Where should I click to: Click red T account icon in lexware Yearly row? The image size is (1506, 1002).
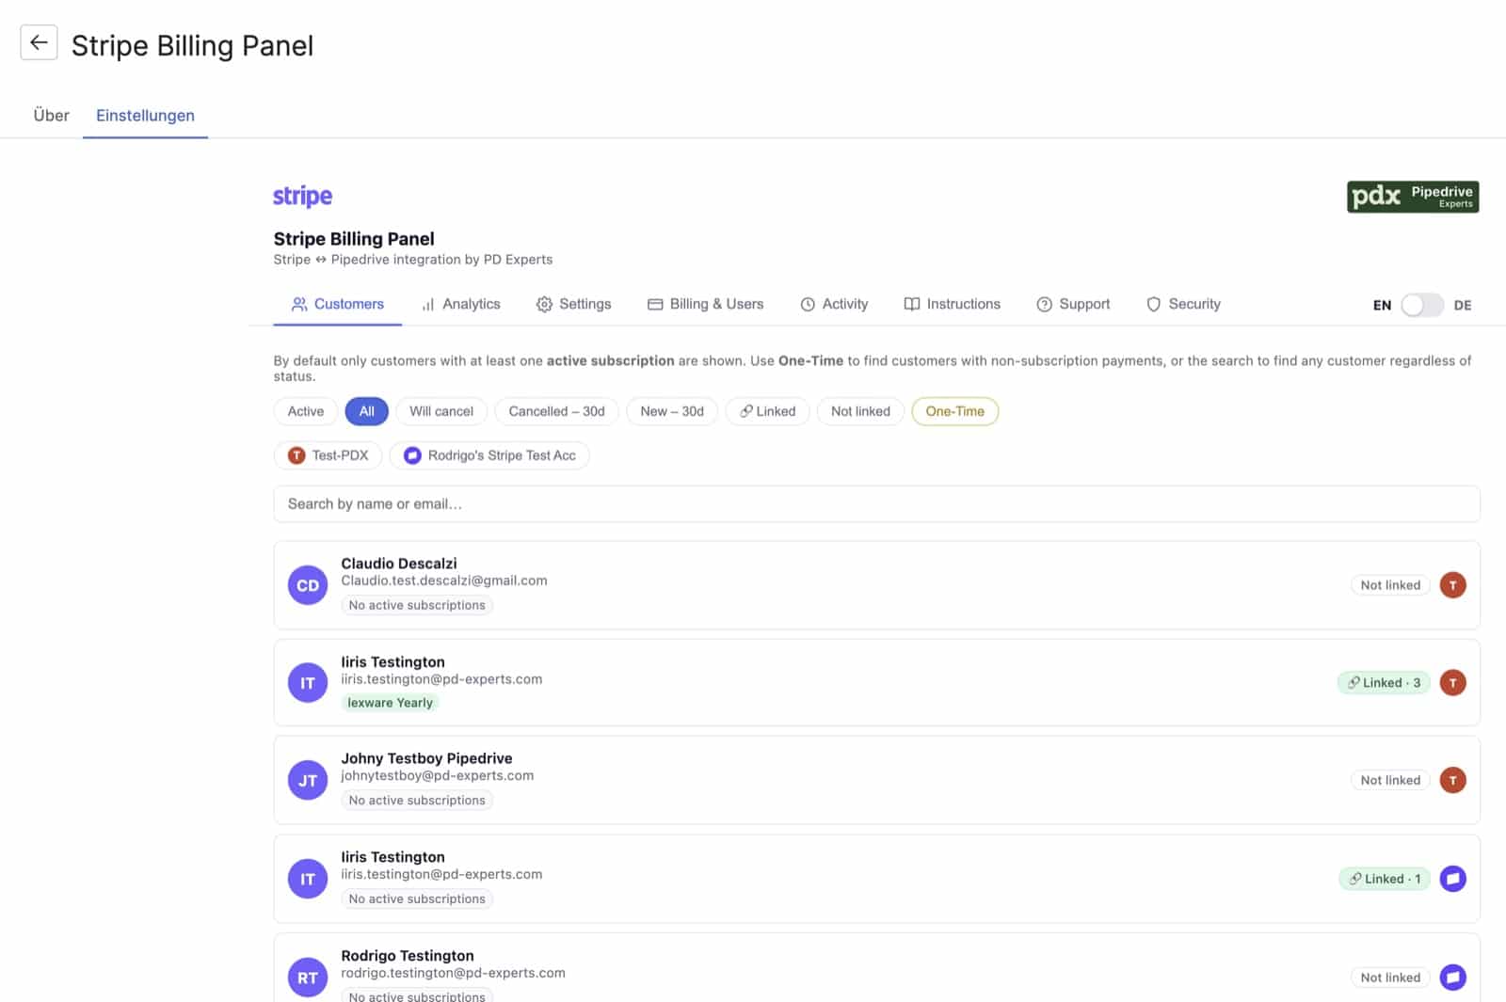[x=1453, y=683]
